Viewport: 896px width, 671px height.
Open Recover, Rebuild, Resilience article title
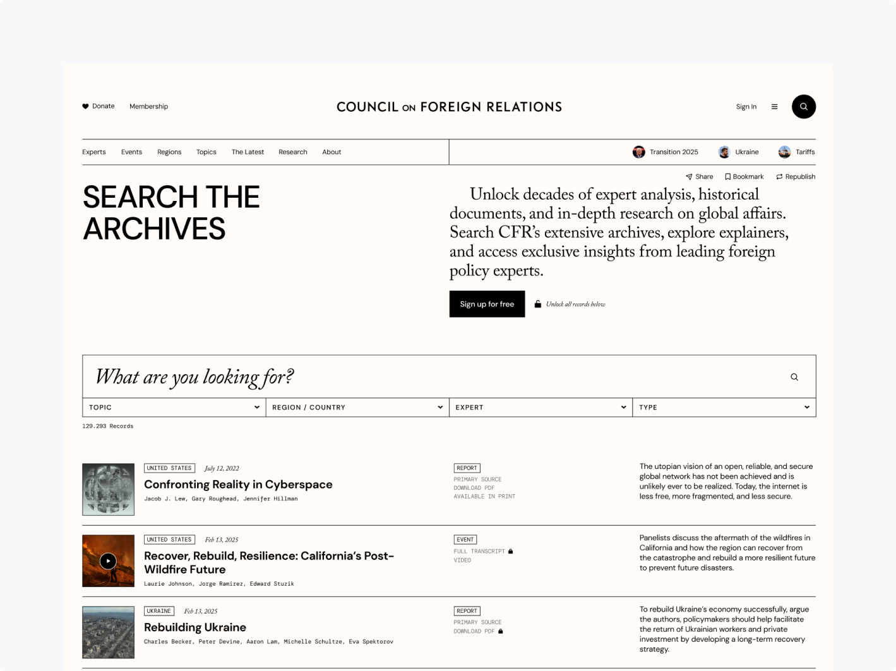coord(269,562)
